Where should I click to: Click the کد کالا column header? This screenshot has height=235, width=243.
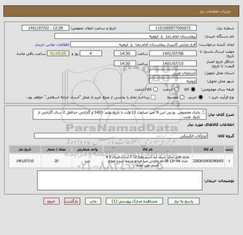click(x=208, y=149)
